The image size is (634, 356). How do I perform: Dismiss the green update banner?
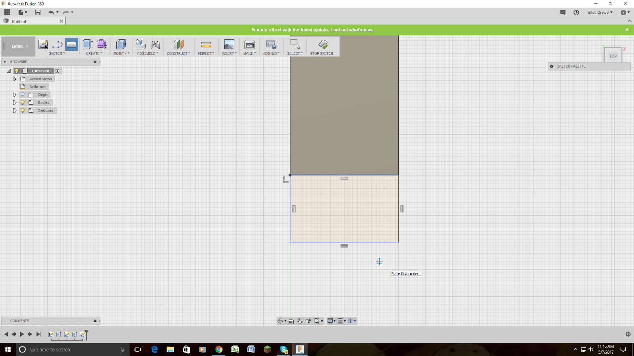click(x=627, y=30)
